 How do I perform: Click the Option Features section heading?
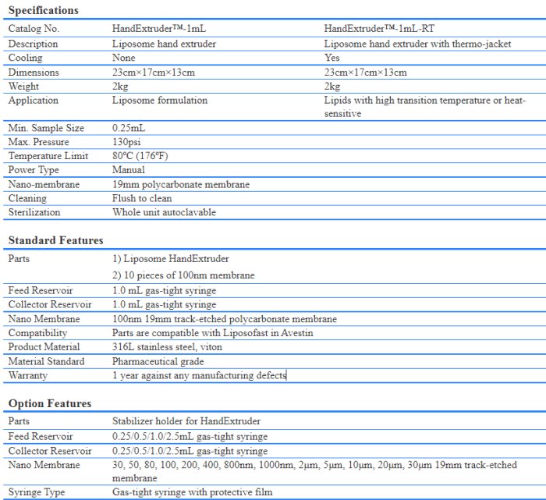coord(49,403)
